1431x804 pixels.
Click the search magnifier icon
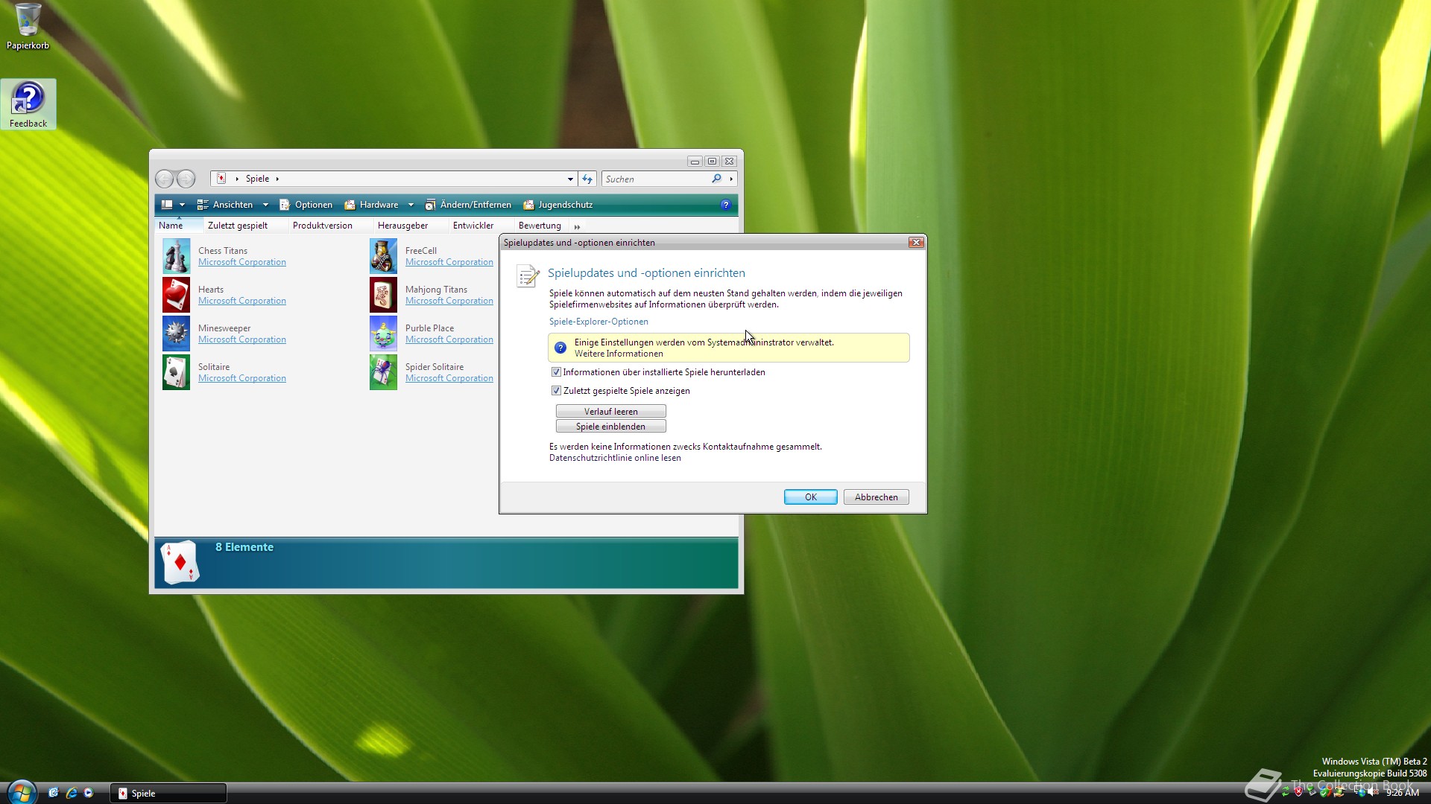[716, 179]
